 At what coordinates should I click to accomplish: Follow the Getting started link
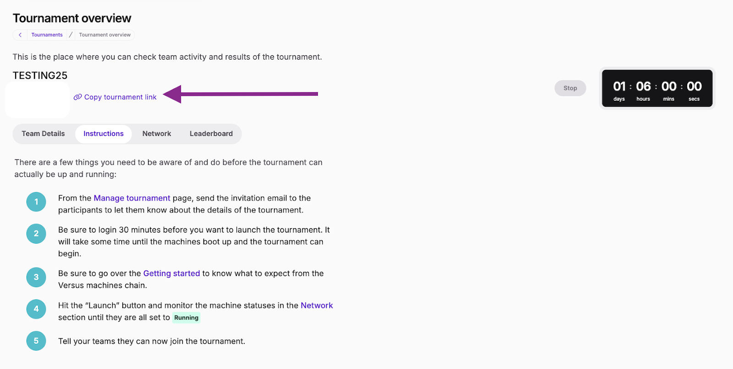(171, 273)
